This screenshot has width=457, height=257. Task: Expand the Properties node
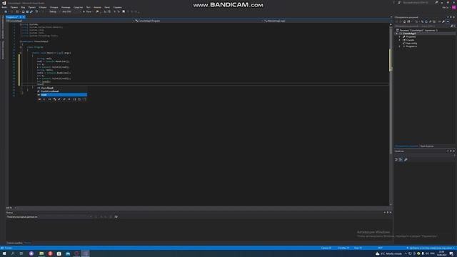point(400,36)
